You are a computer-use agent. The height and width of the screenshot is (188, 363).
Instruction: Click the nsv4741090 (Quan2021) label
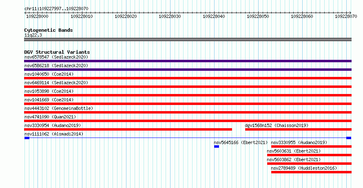pyautogui.click(x=50, y=117)
